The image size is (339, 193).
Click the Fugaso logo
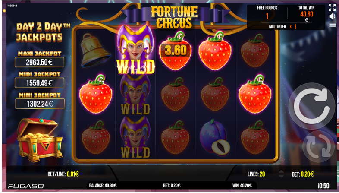click(x=26, y=186)
